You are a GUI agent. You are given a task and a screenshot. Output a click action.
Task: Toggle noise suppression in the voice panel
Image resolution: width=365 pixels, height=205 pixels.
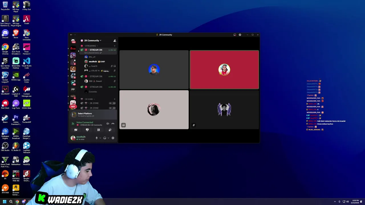[x=108, y=124]
